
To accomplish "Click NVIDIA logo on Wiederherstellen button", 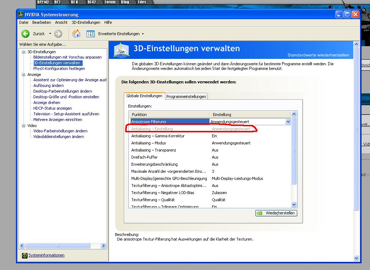I will pyautogui.click(x=260, y=213).
